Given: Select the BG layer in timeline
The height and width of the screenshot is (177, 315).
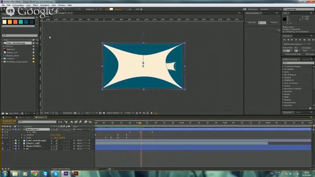Looking at the screenshot, I should (28, 149).
